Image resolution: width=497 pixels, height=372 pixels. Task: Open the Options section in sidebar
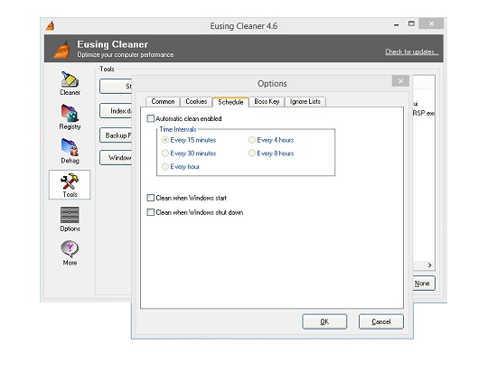pyautogui.click(x=70, y=219)
